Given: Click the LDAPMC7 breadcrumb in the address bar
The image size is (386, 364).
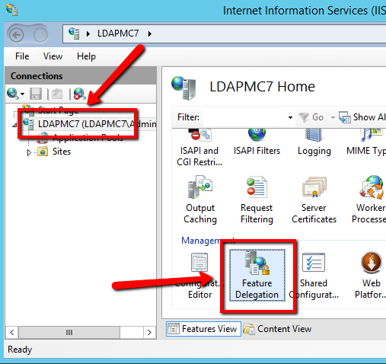Looking at the screenshot, I should pos(118,34).
